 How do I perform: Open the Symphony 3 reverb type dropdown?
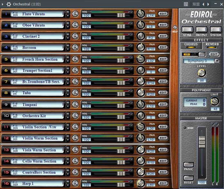point(217,61)
